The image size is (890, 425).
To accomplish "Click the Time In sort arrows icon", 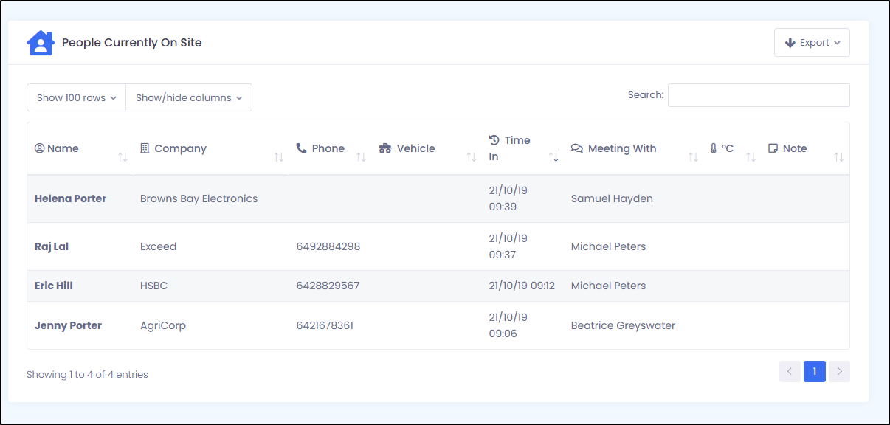I will (x=553, y=157).
